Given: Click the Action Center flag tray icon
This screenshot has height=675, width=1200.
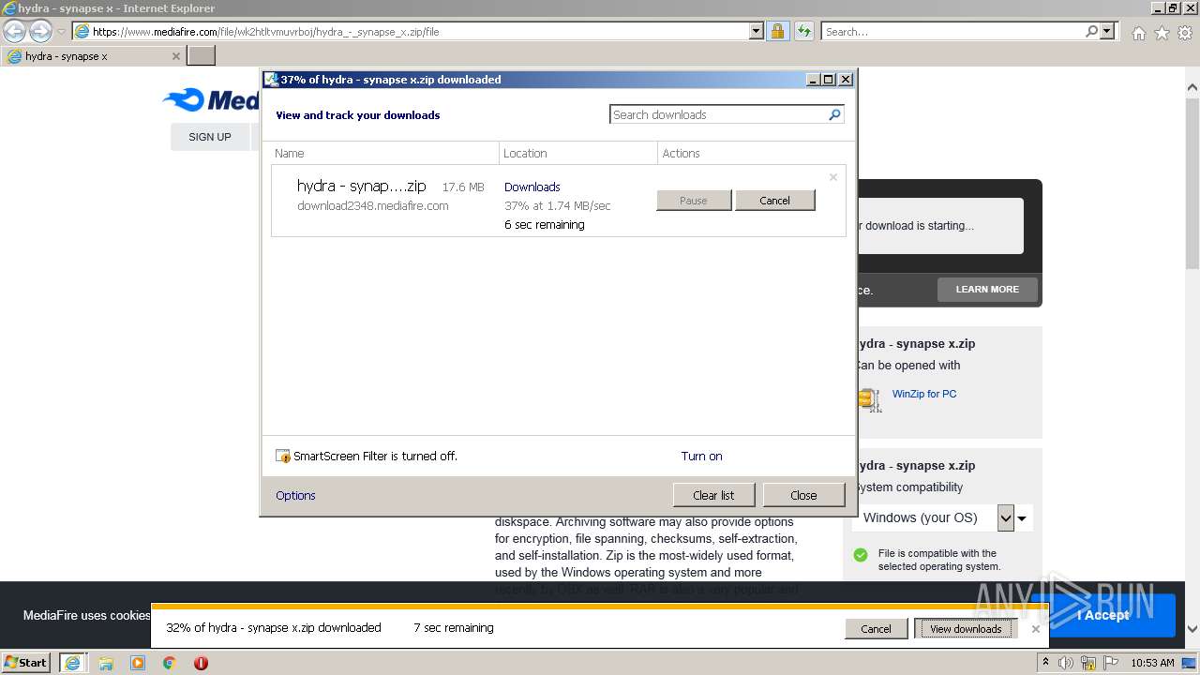Looking at the screenshot, I should point(1111,663).
